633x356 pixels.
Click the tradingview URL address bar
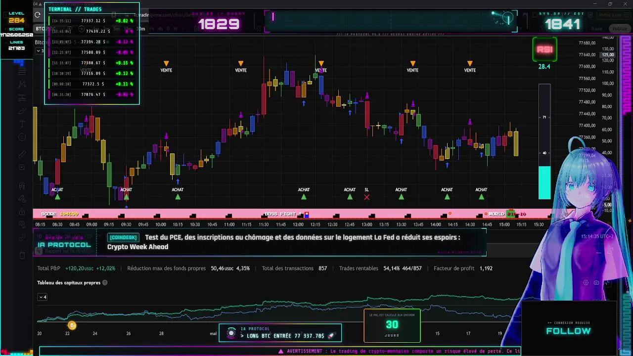click(163, 15)
